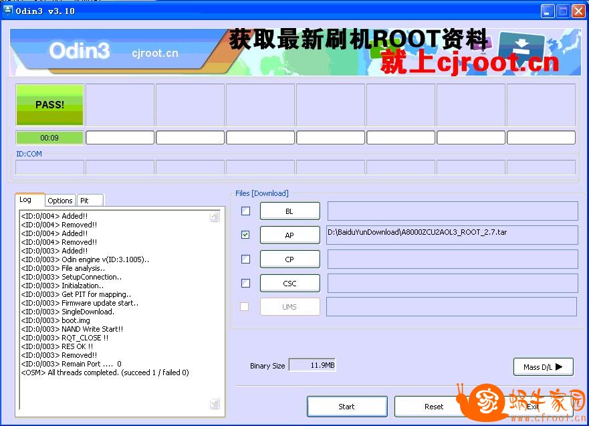Select log line 'SingleDownload.'
Viewport: 589px width, 426px height.
68,312
